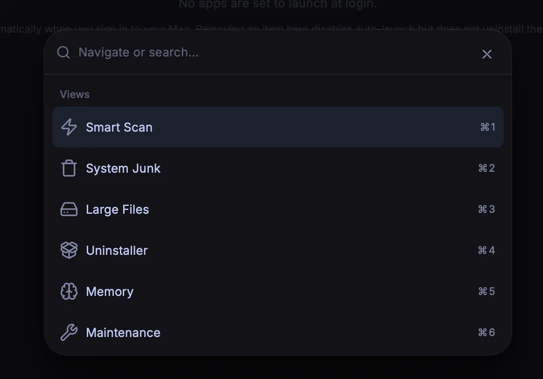Click the Smart Scan lightning icon

click(x=69, y=127)
